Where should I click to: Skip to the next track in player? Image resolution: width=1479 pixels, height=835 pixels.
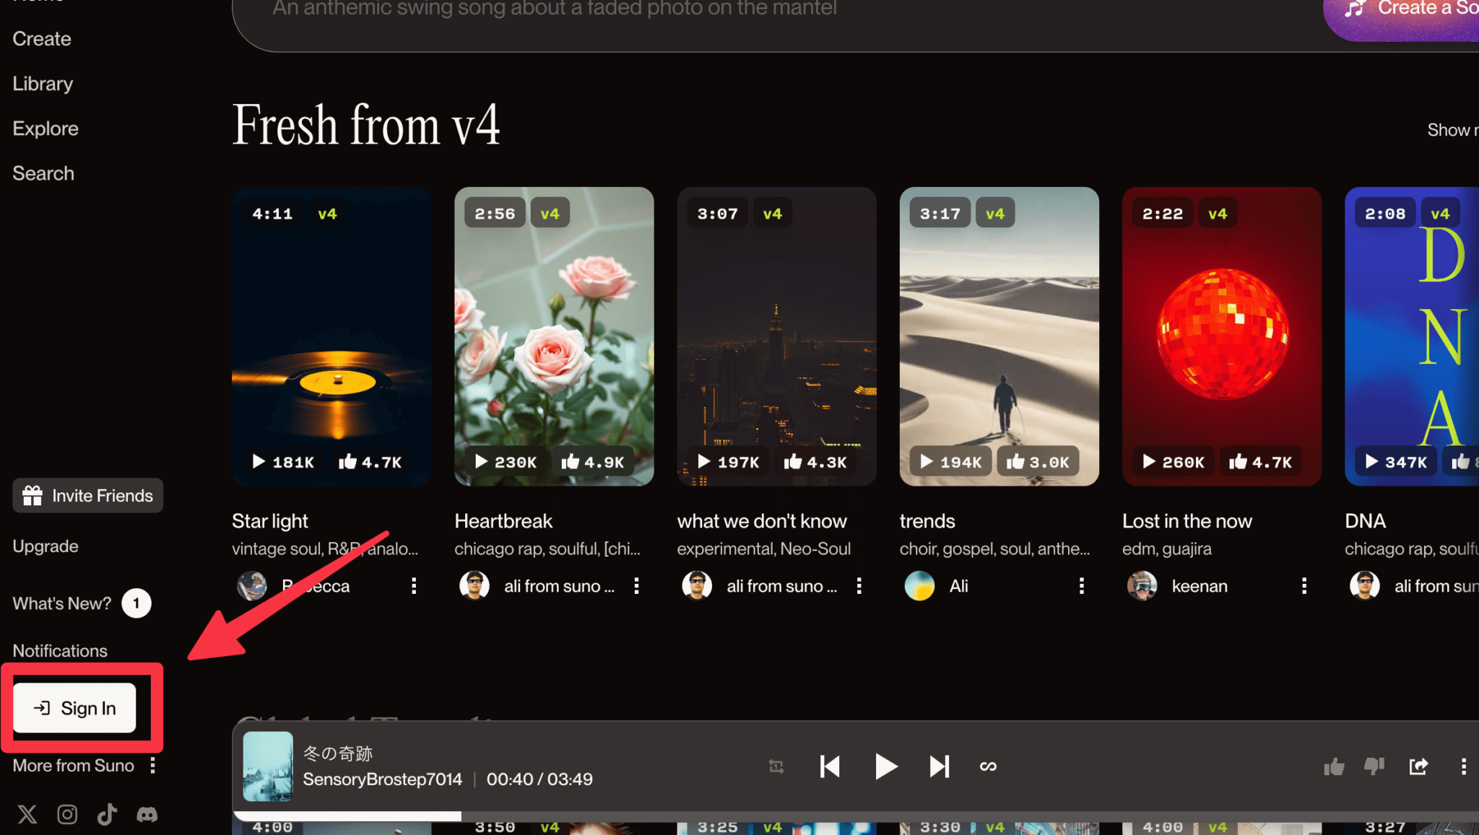point(939,766)
